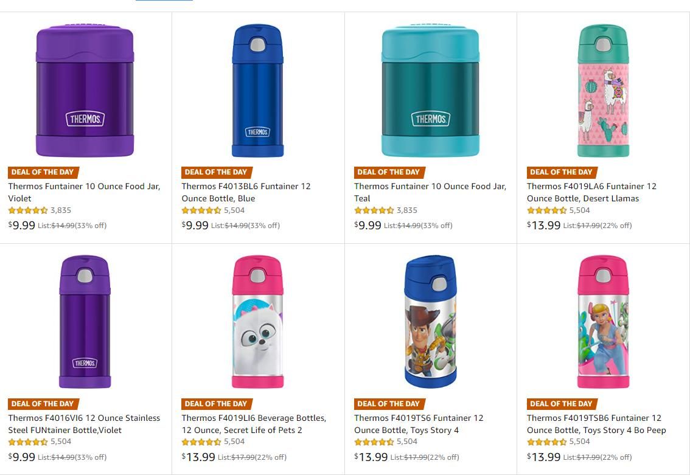Click the Bo Peep bottle image
Viewport: 690px width, 475px height.
602,322
